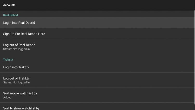Choose Log out of Real-Debrid
The image size is (195, 110).
(97, 47)
